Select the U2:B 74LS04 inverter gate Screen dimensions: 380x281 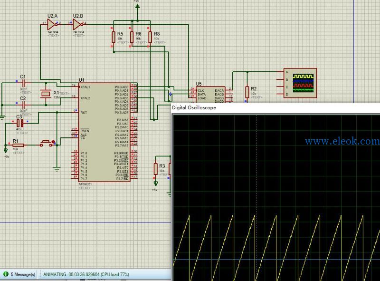coord(78,25)
